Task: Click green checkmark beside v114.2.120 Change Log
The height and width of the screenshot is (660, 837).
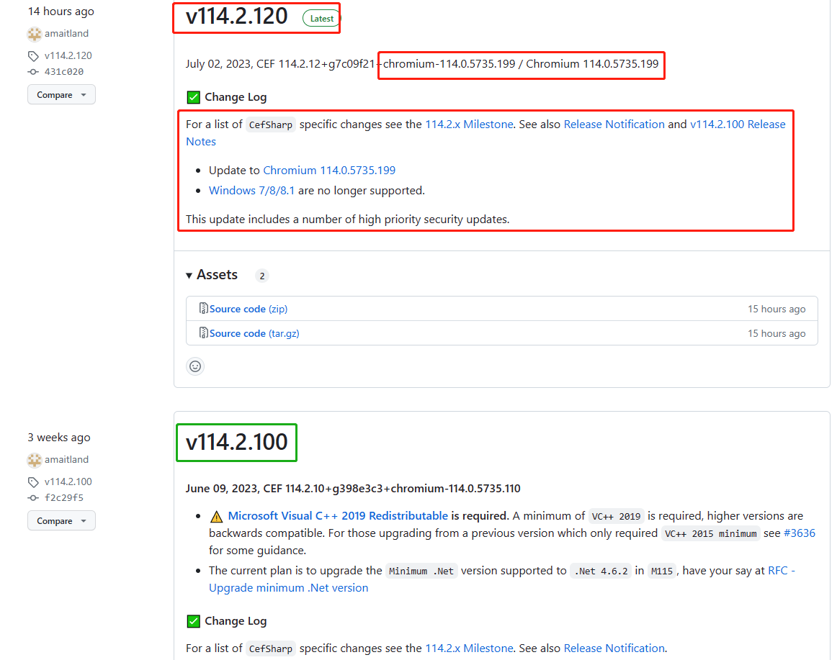Action: [193, 97]
